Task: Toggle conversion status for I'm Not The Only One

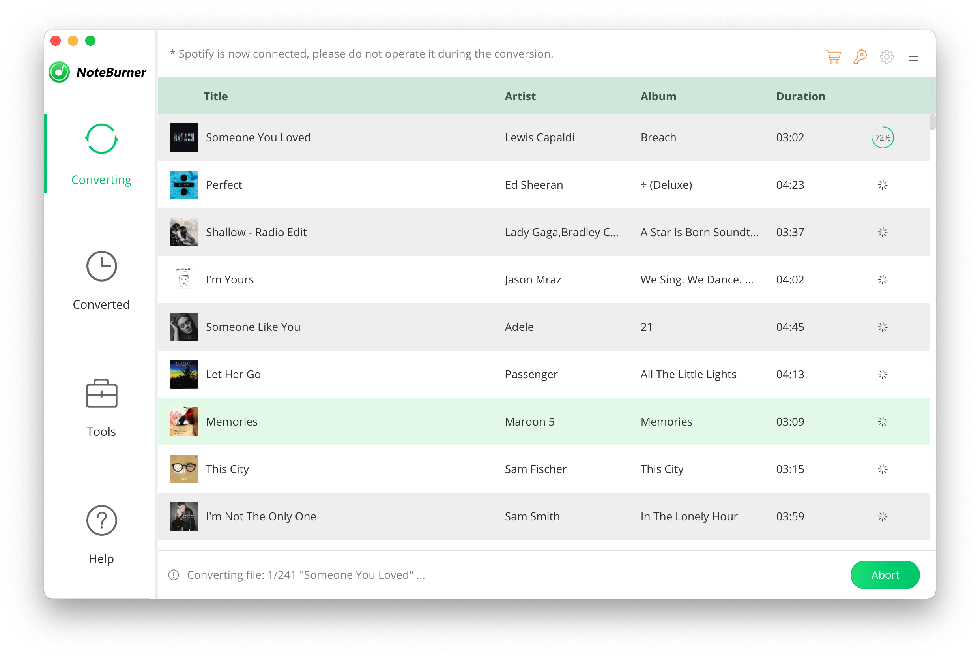Action: pos(883,516)
